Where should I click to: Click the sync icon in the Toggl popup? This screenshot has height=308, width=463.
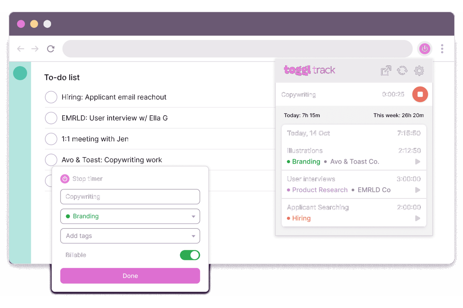click(402, 71)
